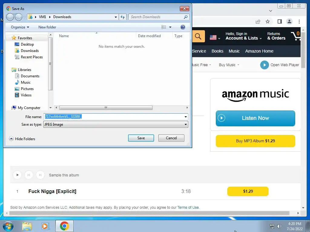Select My Computer in the navigation pane

point(29,108)
